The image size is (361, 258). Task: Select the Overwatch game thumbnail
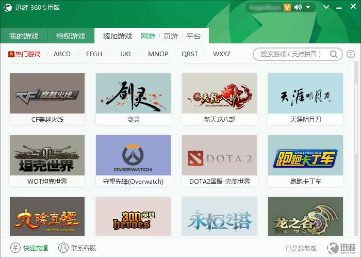pos(133,155)
